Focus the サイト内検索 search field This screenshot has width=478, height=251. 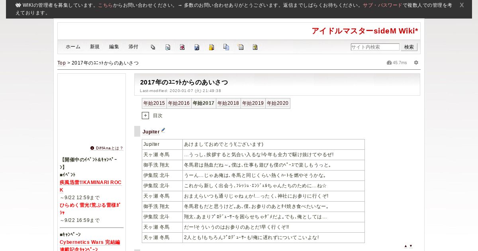tap(375, 47)
